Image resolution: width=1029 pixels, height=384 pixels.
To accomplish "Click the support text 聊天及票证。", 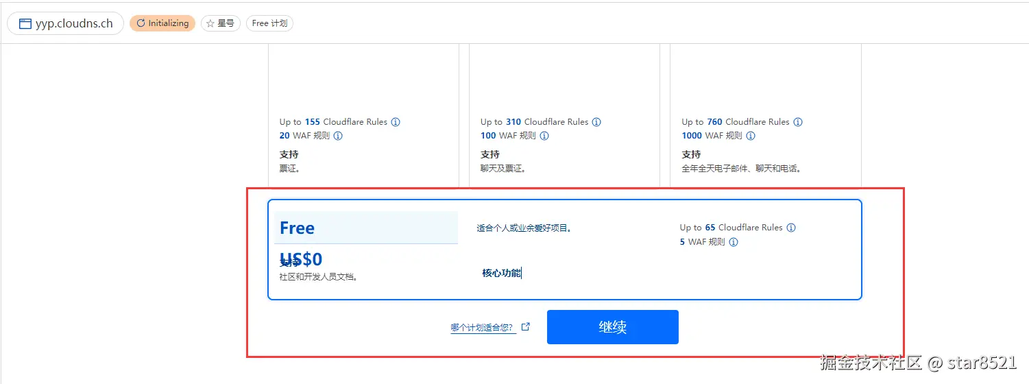I will pyautogui.click(x=503, y=168).
